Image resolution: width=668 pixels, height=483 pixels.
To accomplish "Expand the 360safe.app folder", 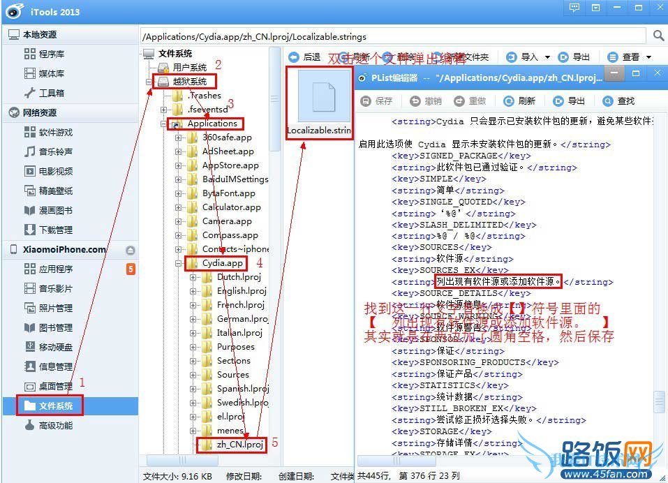I will 178,138.
